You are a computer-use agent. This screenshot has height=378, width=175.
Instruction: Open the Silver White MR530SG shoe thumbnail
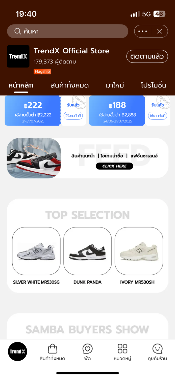[x=36, y=251]
